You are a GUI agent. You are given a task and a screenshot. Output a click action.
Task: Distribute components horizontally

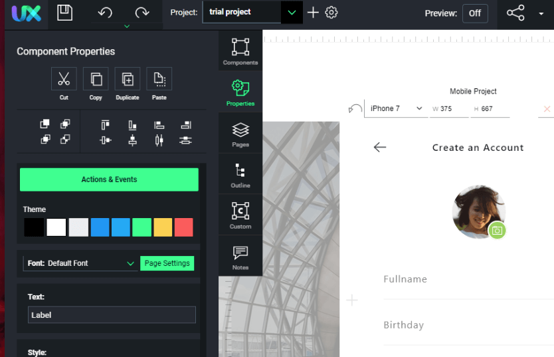click(159, 140)
